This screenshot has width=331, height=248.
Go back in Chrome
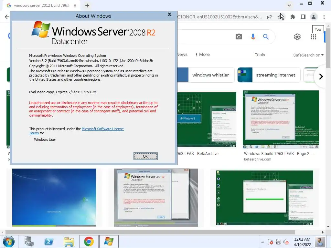pos(7,17)
